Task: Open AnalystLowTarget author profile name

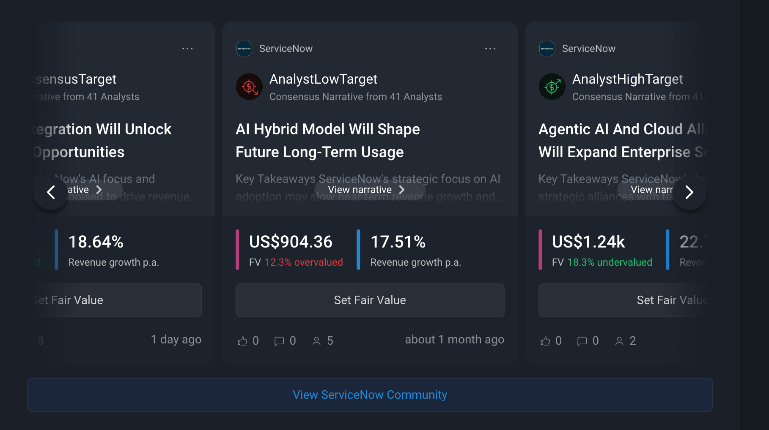Action: pyautogui.click(x=323, y=79)
